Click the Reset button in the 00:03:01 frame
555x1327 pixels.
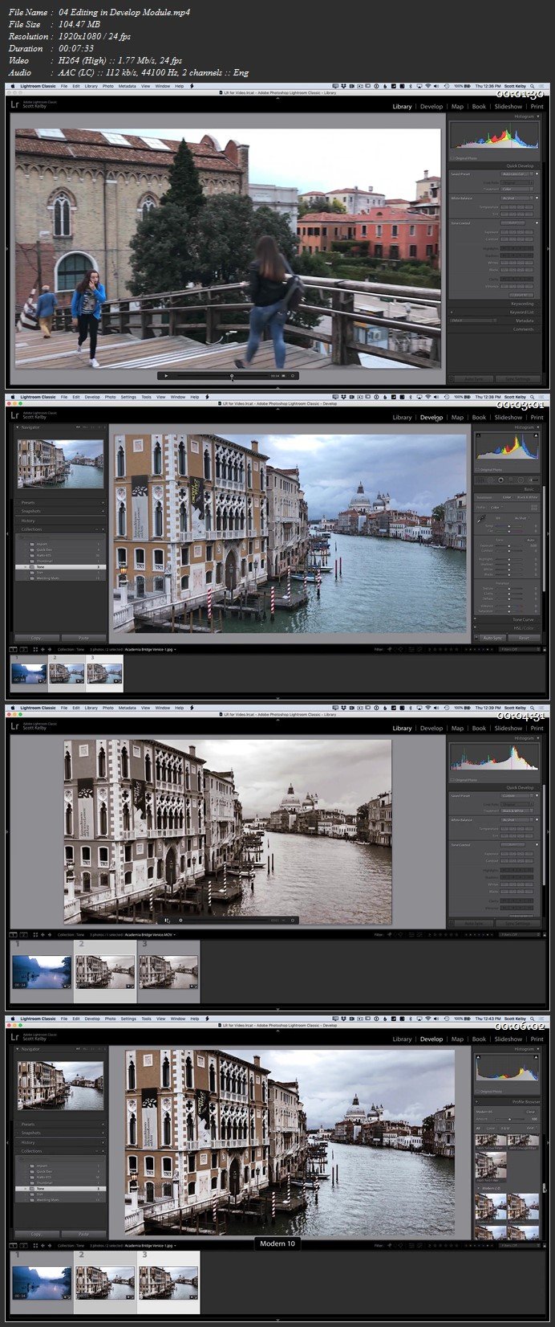coord(525,638)
